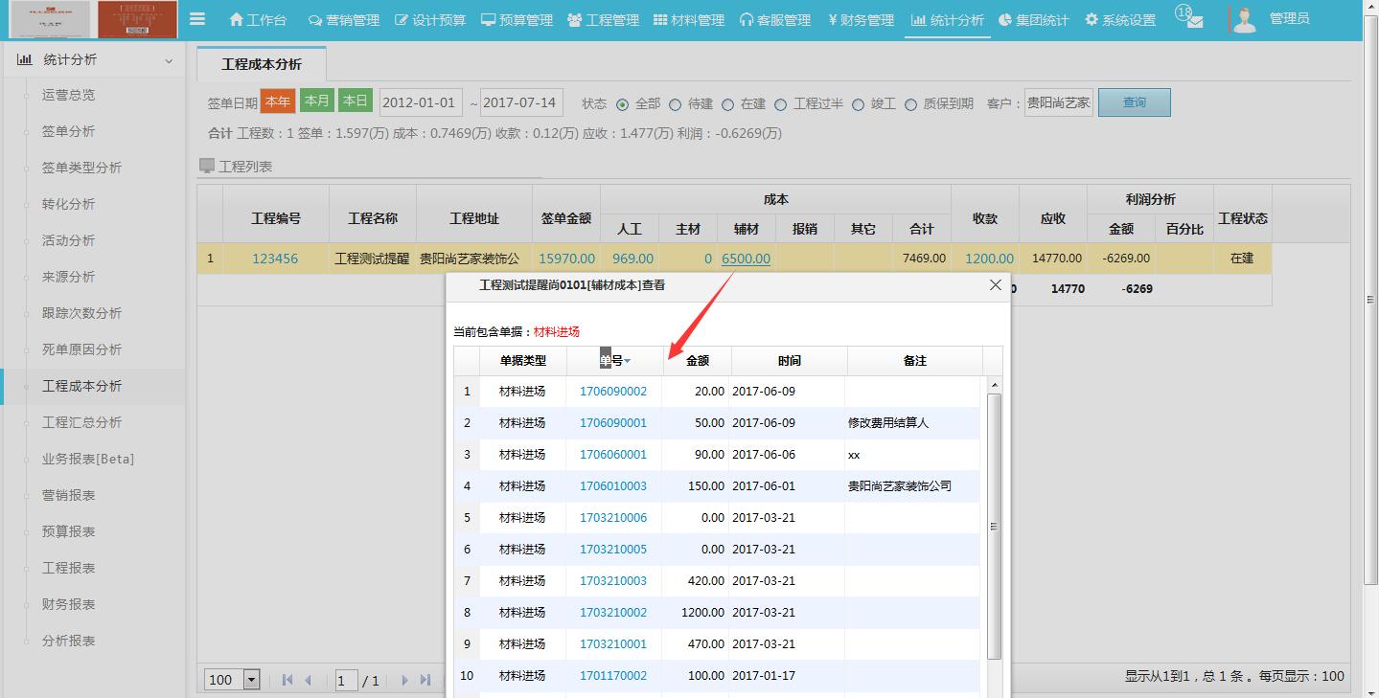This screenshot has height=698, width=1379.
Task: Choose the 竣工 status radio option
Action: [858, 104]
